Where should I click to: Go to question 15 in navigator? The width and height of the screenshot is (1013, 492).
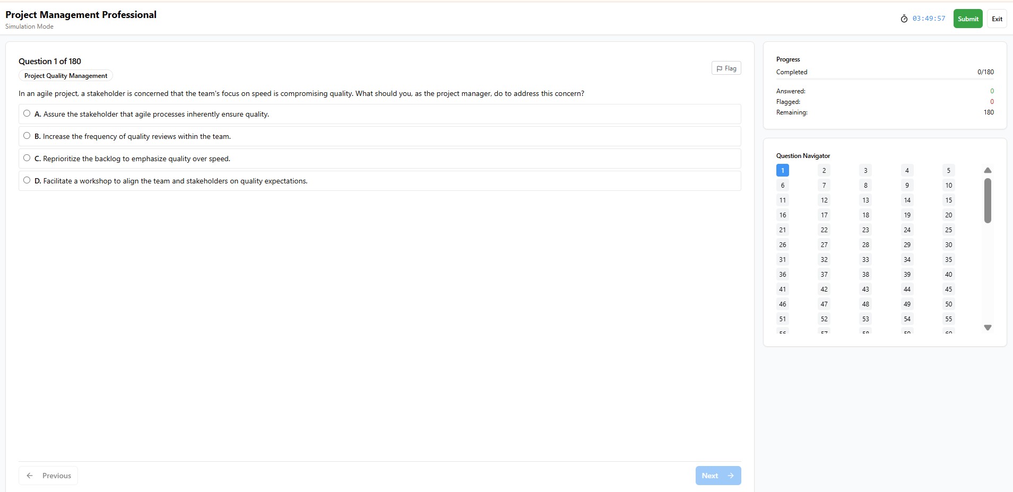[949, 200]
